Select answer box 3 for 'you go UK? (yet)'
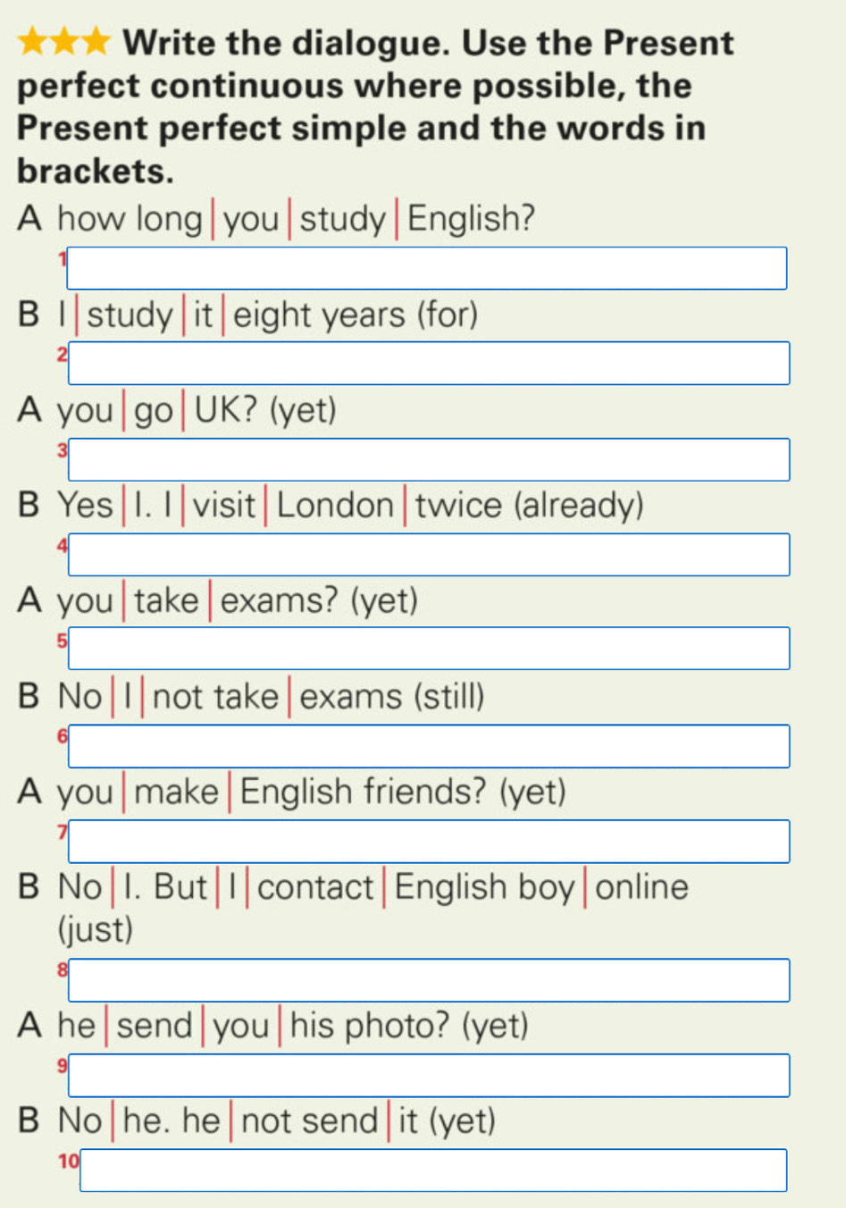 pyautogui.click(x=429, y=459)
